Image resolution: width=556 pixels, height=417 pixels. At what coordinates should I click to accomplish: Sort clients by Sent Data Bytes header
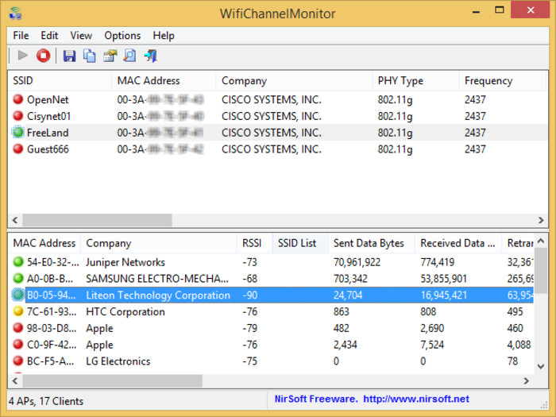tap(372, 243)
